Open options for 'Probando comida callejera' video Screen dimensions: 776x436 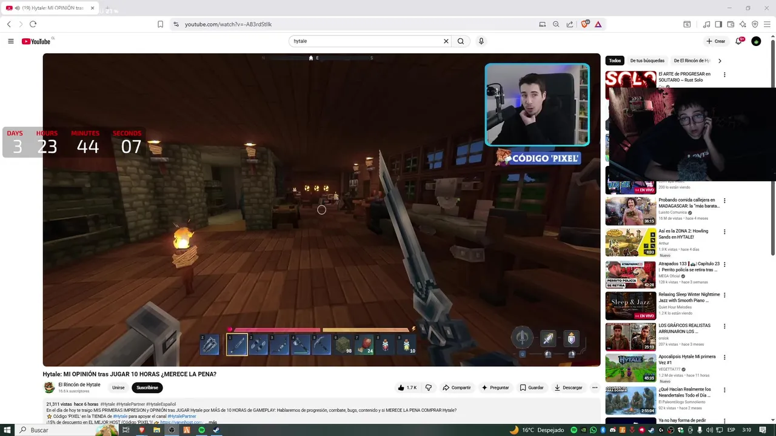(724, 200)
